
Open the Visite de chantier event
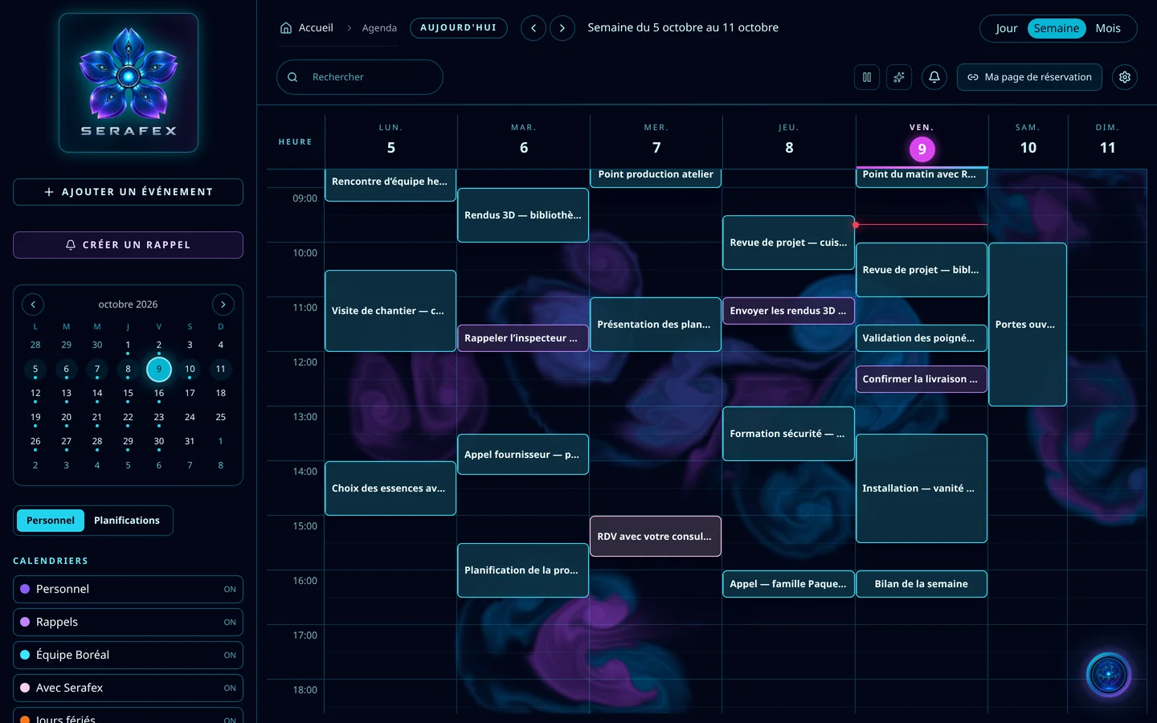[390, 311]
